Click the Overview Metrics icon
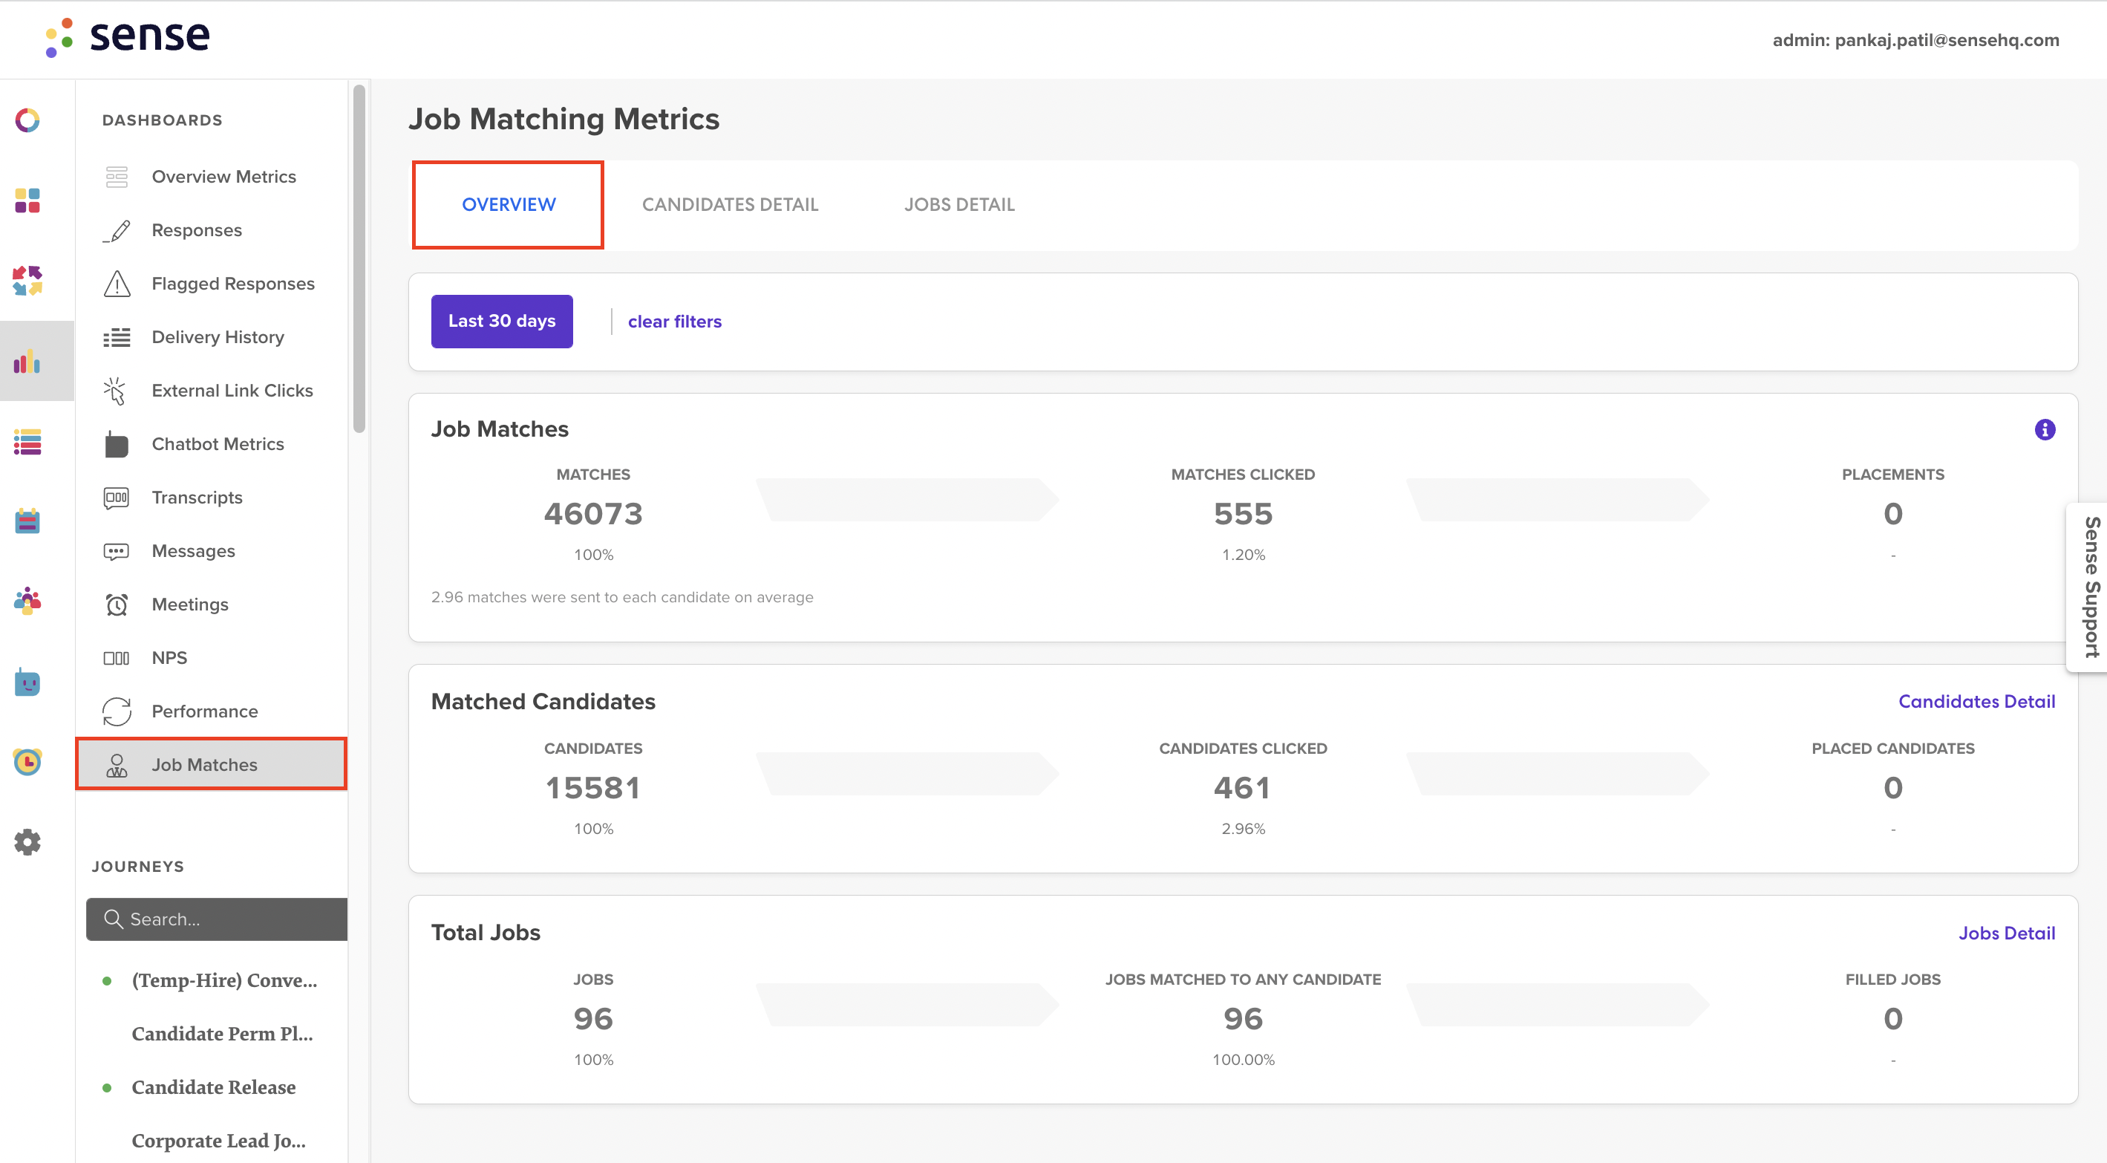Image resolution: width=2107 pixels, height=1163 pixels. 116,177
